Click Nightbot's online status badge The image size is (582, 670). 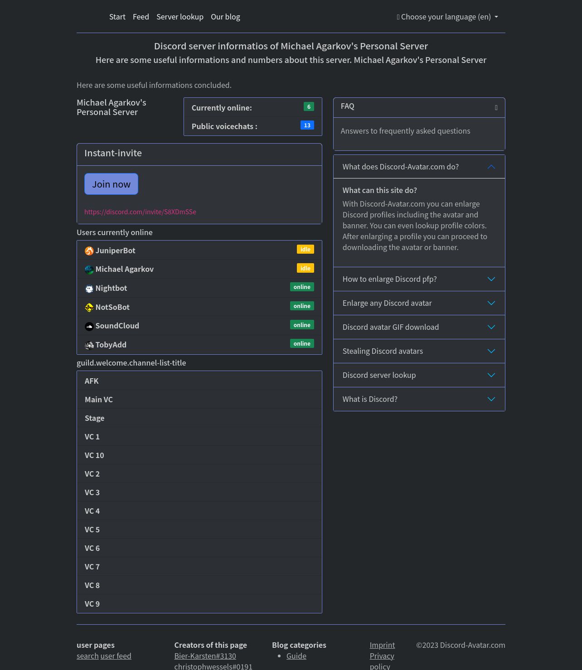click(302, 287)
